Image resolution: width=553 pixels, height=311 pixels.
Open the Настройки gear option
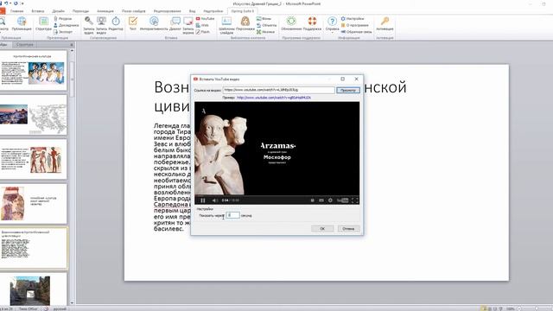click(353, 18)
